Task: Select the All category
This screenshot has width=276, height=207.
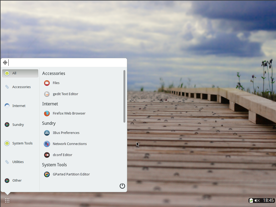Action: (x=20, y=73)
